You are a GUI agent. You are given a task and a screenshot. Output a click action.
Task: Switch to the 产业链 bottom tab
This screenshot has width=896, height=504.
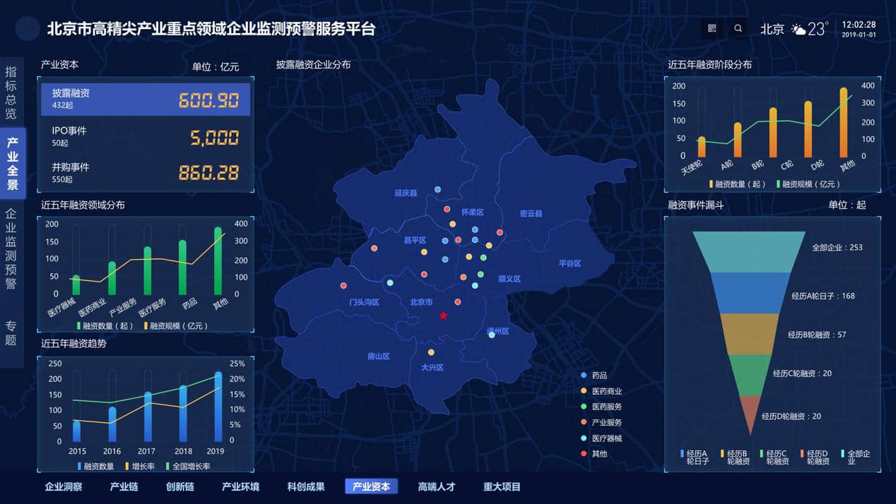click(x=124, y=486)
